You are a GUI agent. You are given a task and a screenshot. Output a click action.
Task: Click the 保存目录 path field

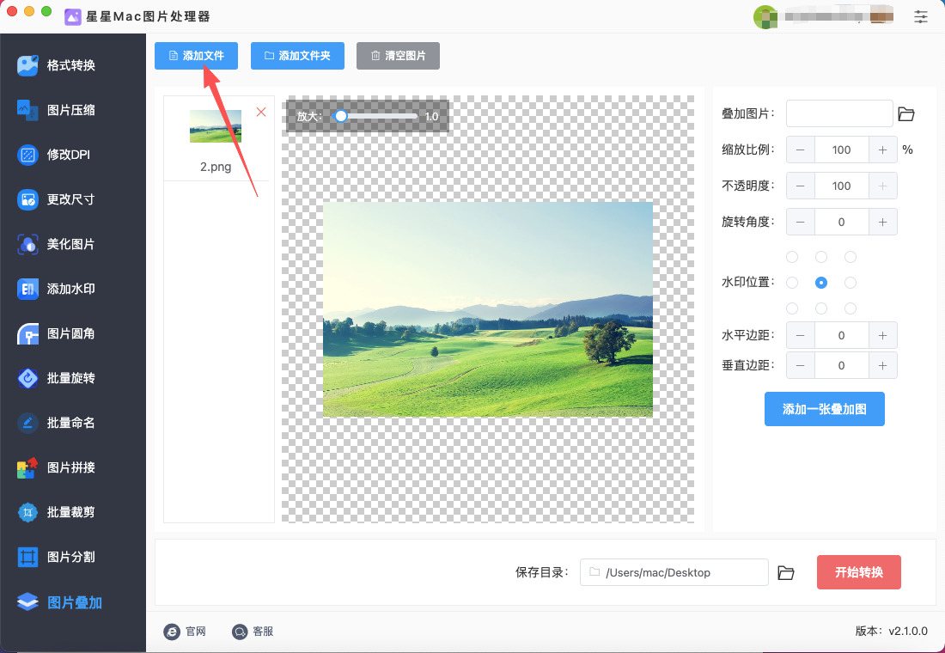point(674,572)
